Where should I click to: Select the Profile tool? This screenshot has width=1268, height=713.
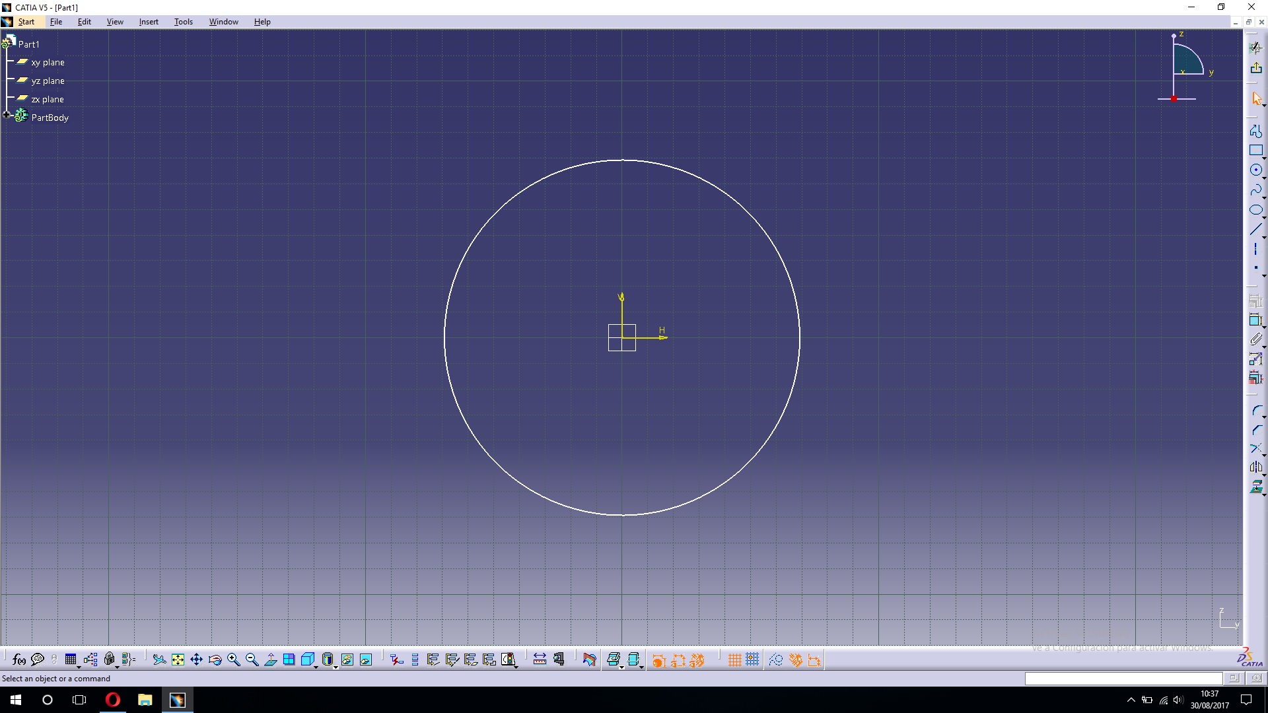tap(1257, 131)
